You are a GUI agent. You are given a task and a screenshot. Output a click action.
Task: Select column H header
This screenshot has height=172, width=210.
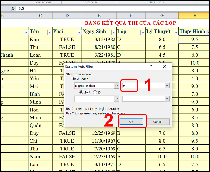click(x=194, y=16)
